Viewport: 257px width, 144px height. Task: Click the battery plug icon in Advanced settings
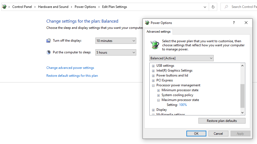[155, 45]
